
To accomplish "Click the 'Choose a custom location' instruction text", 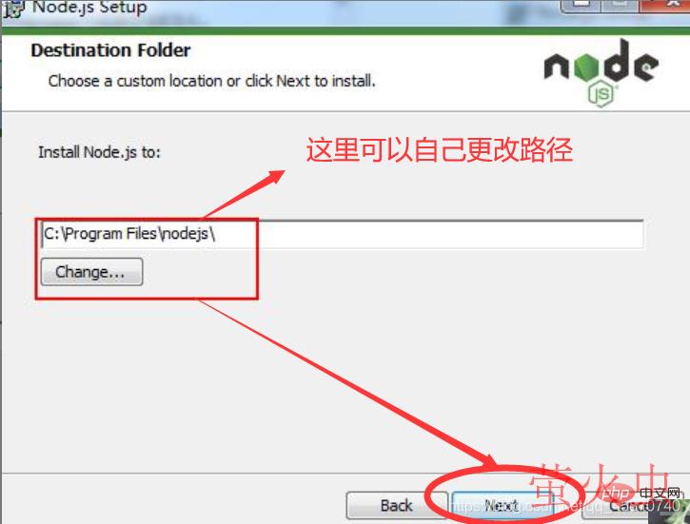I will point(211,81).
